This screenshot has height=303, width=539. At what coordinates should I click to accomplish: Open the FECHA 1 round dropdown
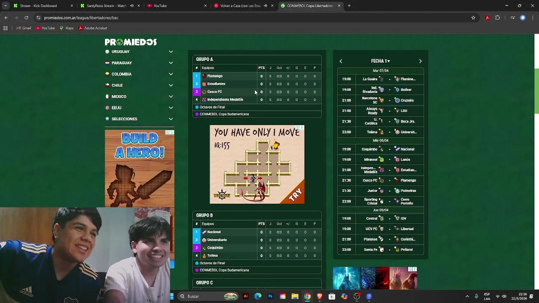click(x=380, y=61)
